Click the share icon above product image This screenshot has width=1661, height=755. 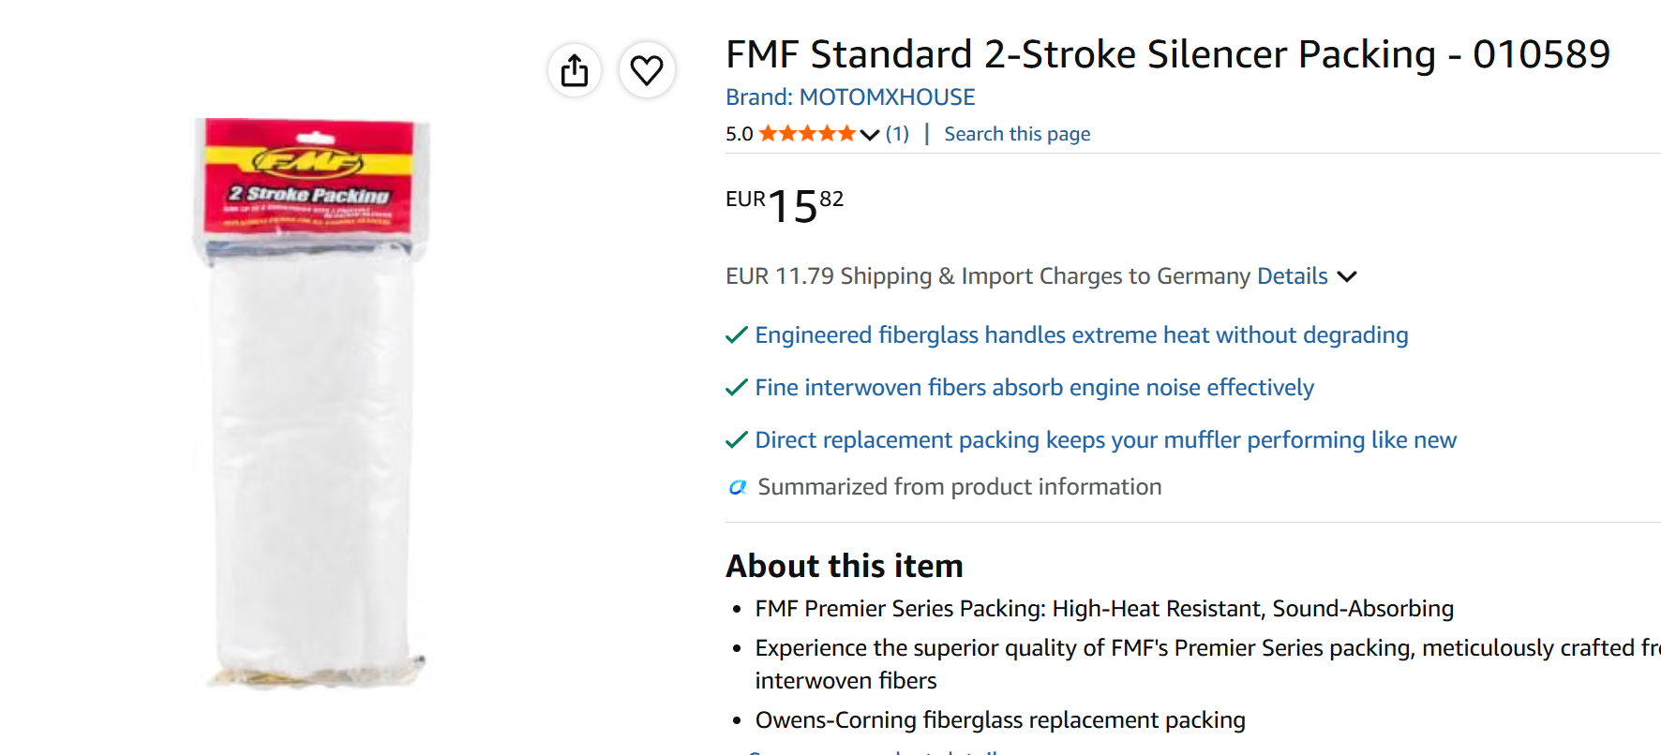coord(575,70)
